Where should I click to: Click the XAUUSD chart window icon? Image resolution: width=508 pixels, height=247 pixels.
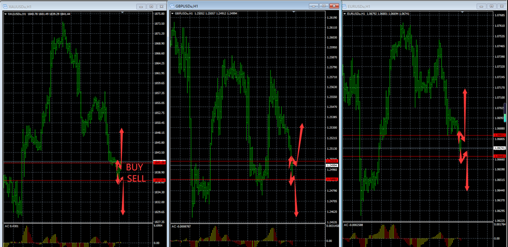click(6, 6)
